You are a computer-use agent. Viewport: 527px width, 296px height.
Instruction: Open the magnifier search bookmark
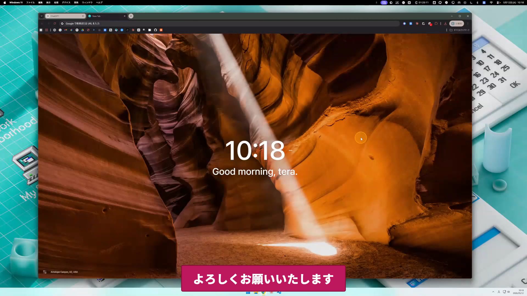[144, 30]
